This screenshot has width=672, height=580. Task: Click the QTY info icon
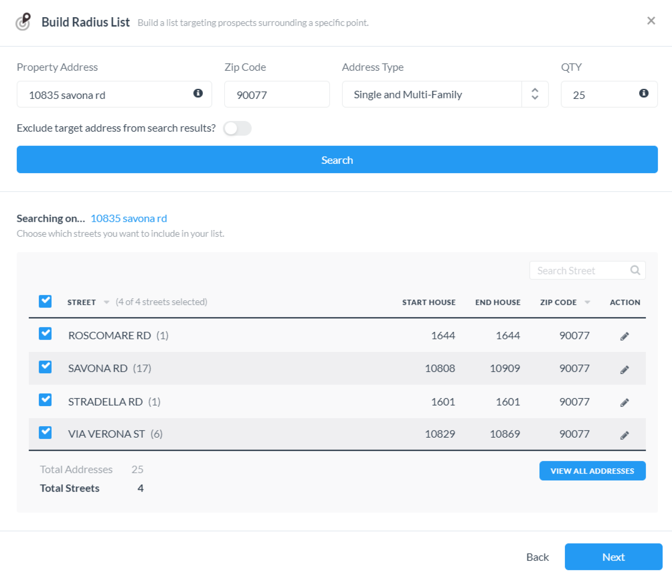click(643, 93)
